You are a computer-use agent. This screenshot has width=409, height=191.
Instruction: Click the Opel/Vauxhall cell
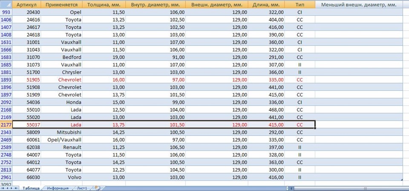[61, 140]
